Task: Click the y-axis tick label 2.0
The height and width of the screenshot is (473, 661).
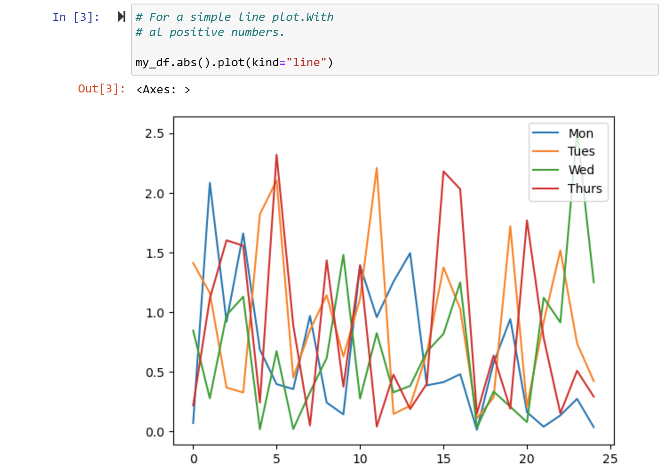Action: tap(155, 194)
